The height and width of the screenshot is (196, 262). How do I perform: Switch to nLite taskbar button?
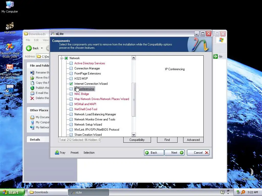(x=89, y=192)
